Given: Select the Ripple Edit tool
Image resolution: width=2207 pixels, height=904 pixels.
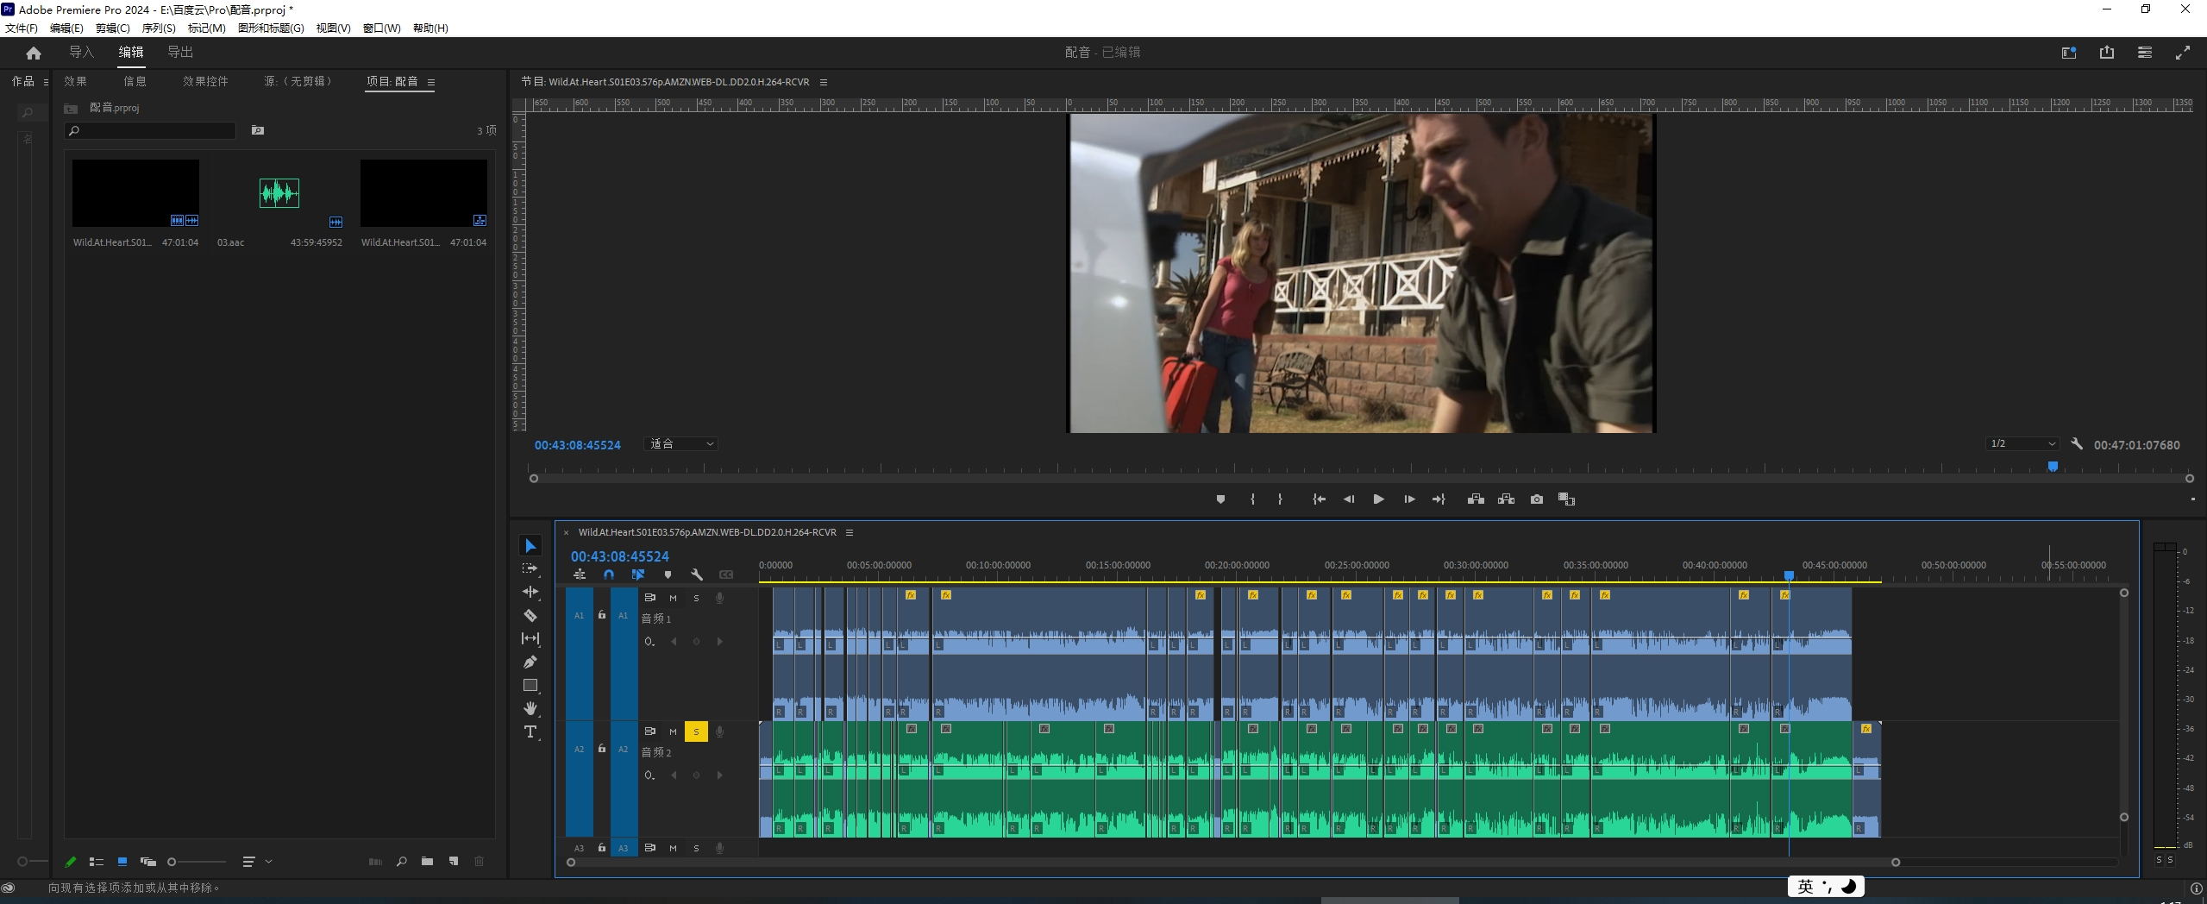Looking at the screenshot, I should point(530,593).
